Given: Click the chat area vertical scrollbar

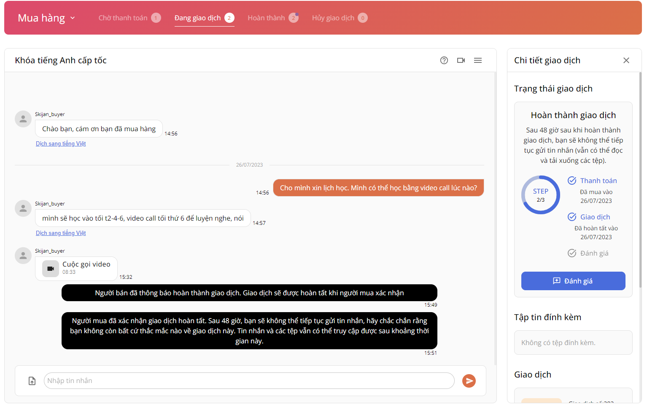Looking at the screenshot, I should point(495,218).
